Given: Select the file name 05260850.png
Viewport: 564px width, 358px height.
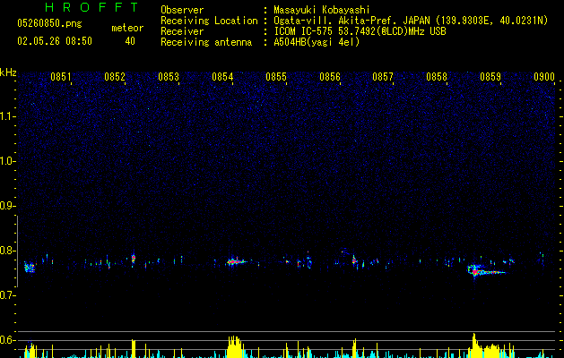Looking at the screenshot, I should [x=49, y=23].
